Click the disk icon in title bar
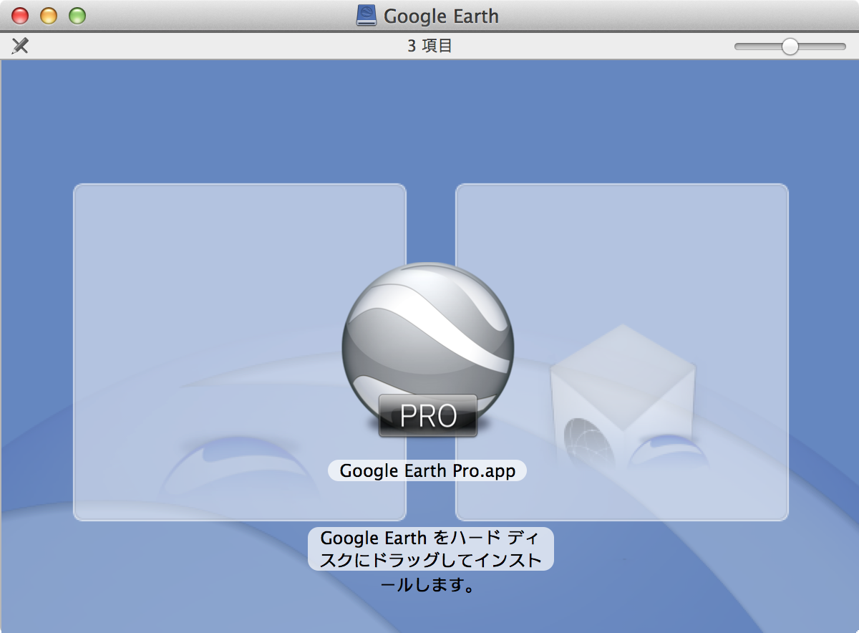Screen dimensions: 859x633 click(366, 16)
